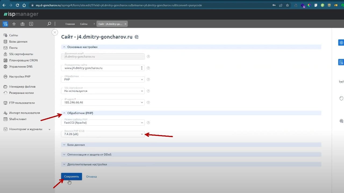The height and width of the screenshot is (193, 344).
Task: Open favorites star in ispmanager toolbar
Action: tap(14, 24)
